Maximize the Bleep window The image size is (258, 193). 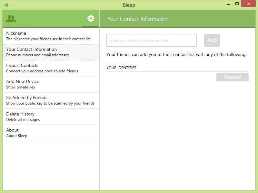[237, 4]
